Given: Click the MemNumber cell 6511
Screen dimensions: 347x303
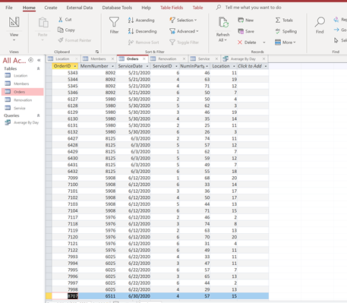Looking at the screenshot, I should (97, 296).
